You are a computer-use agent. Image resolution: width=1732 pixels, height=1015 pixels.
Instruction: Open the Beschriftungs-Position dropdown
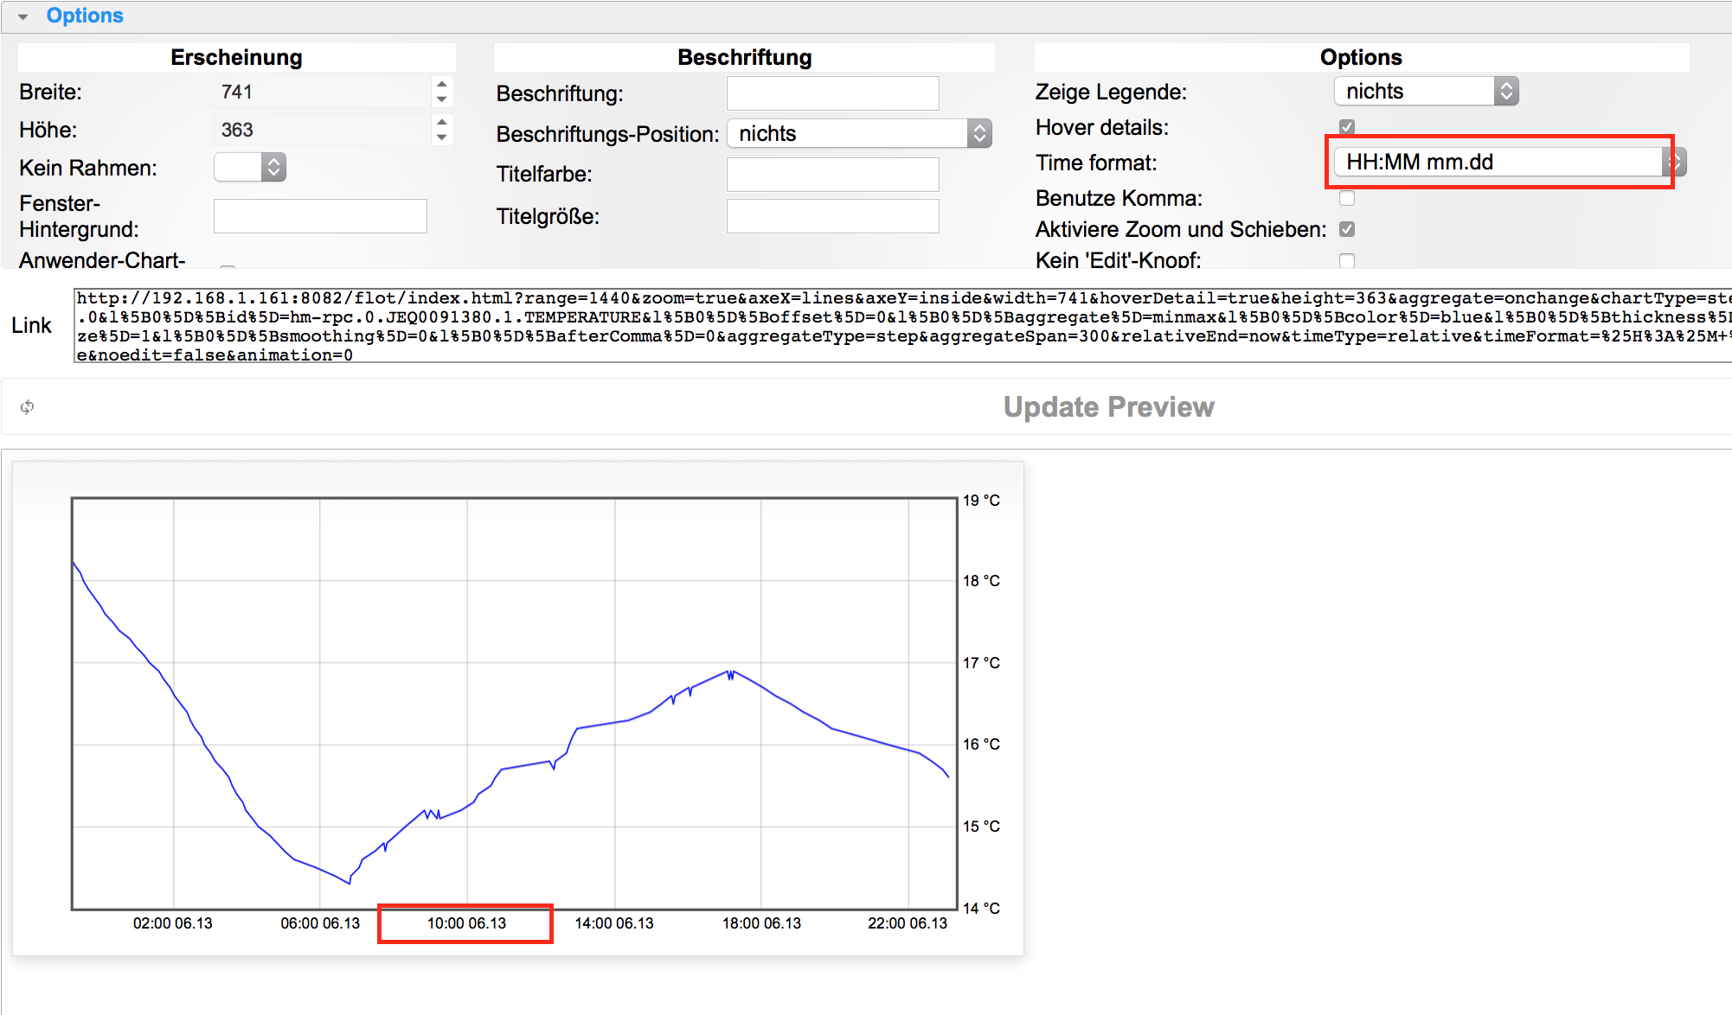[x=859, y=133]
